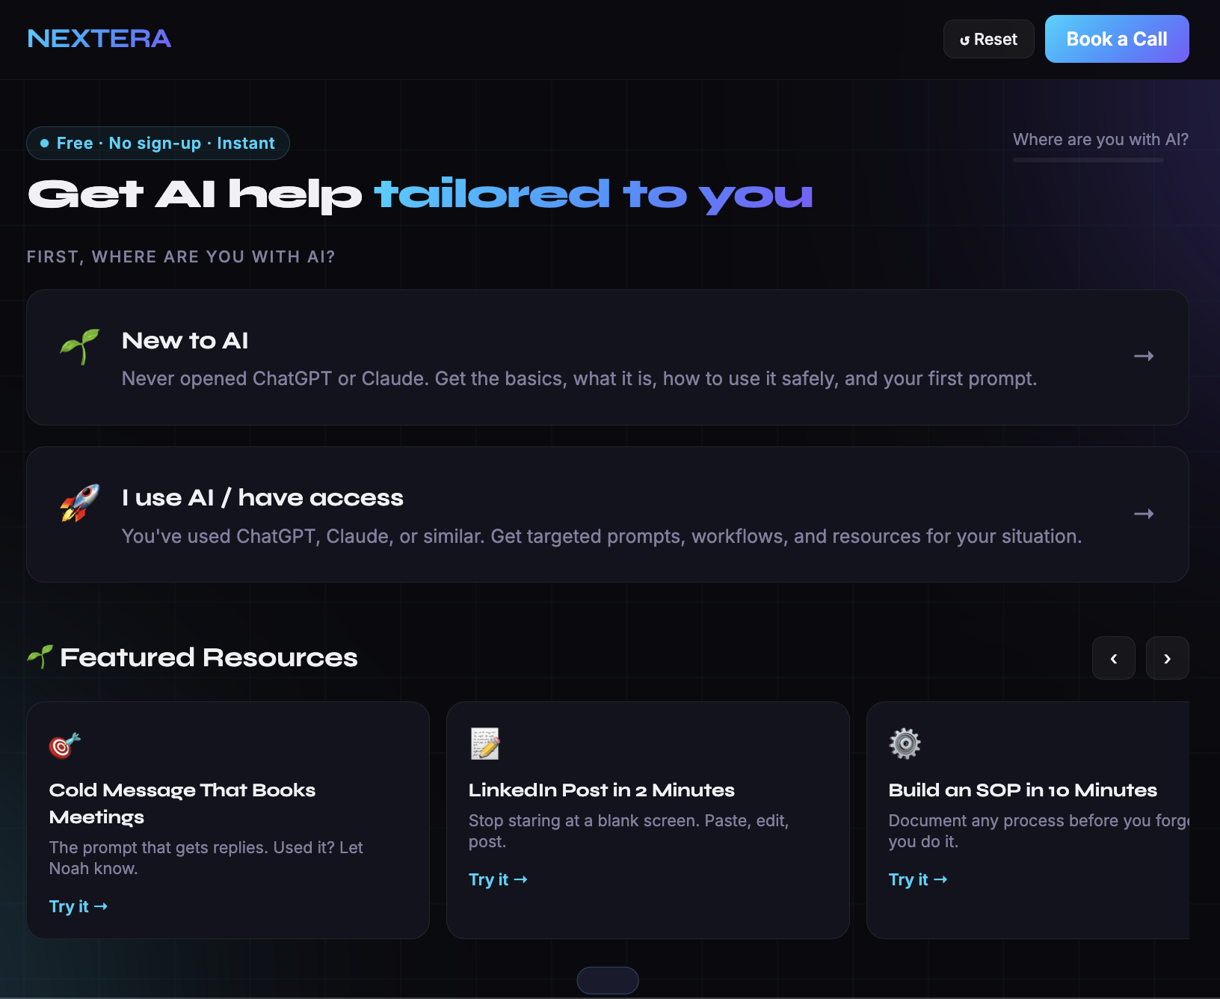Click the Book a Call button
This screenshot has height=999, width=1220.
pos(1117,39)
